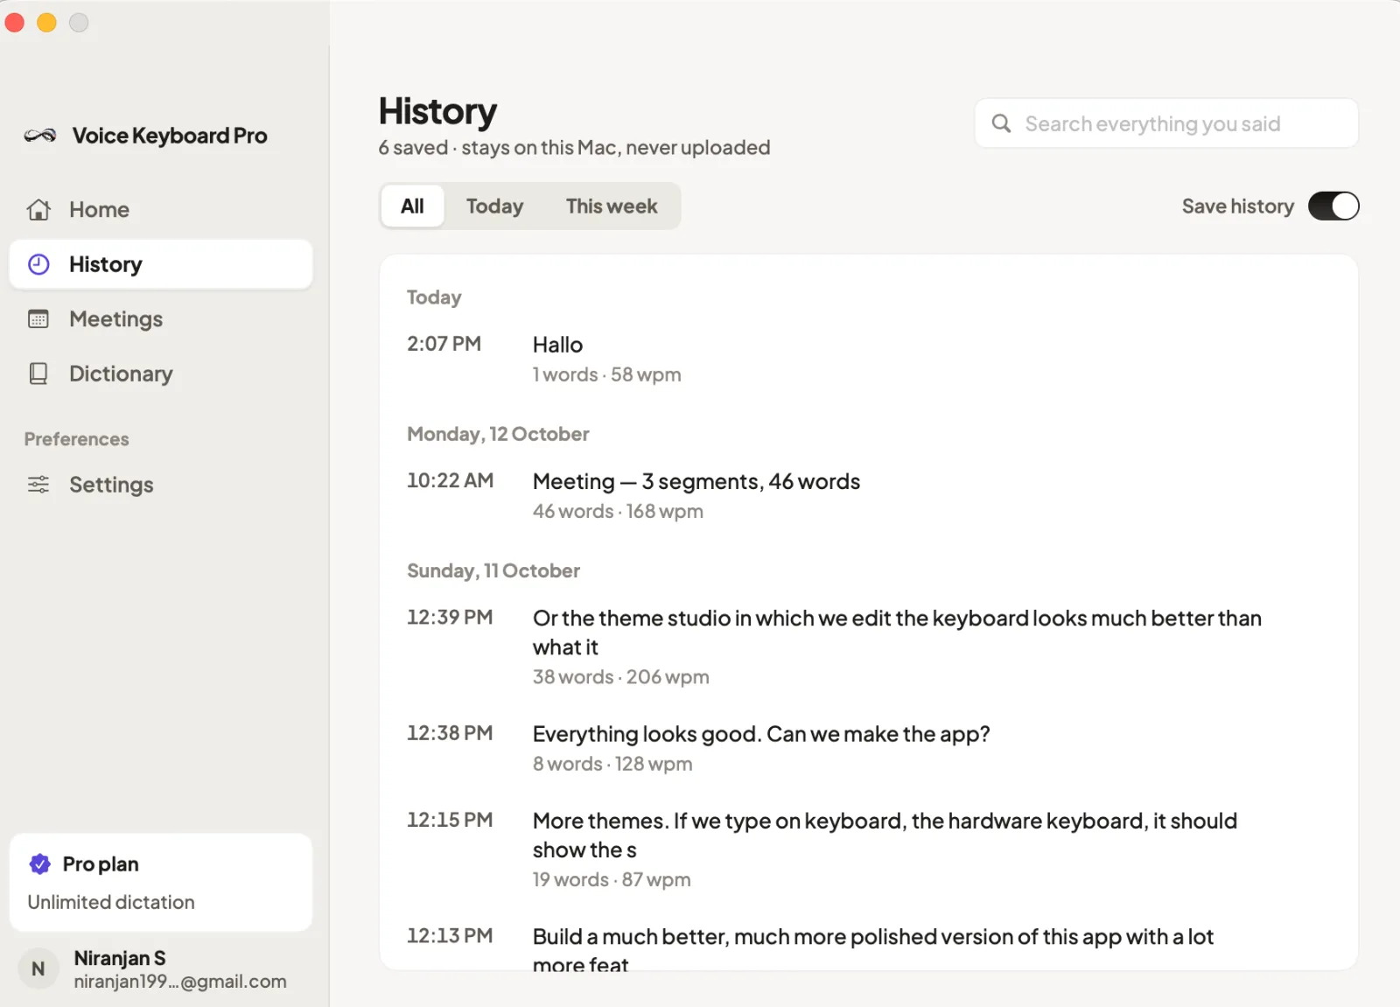Screen dimensions: 1400x1007
Task: Click the 12:39 PM timestamp
Action: (450, 618)
